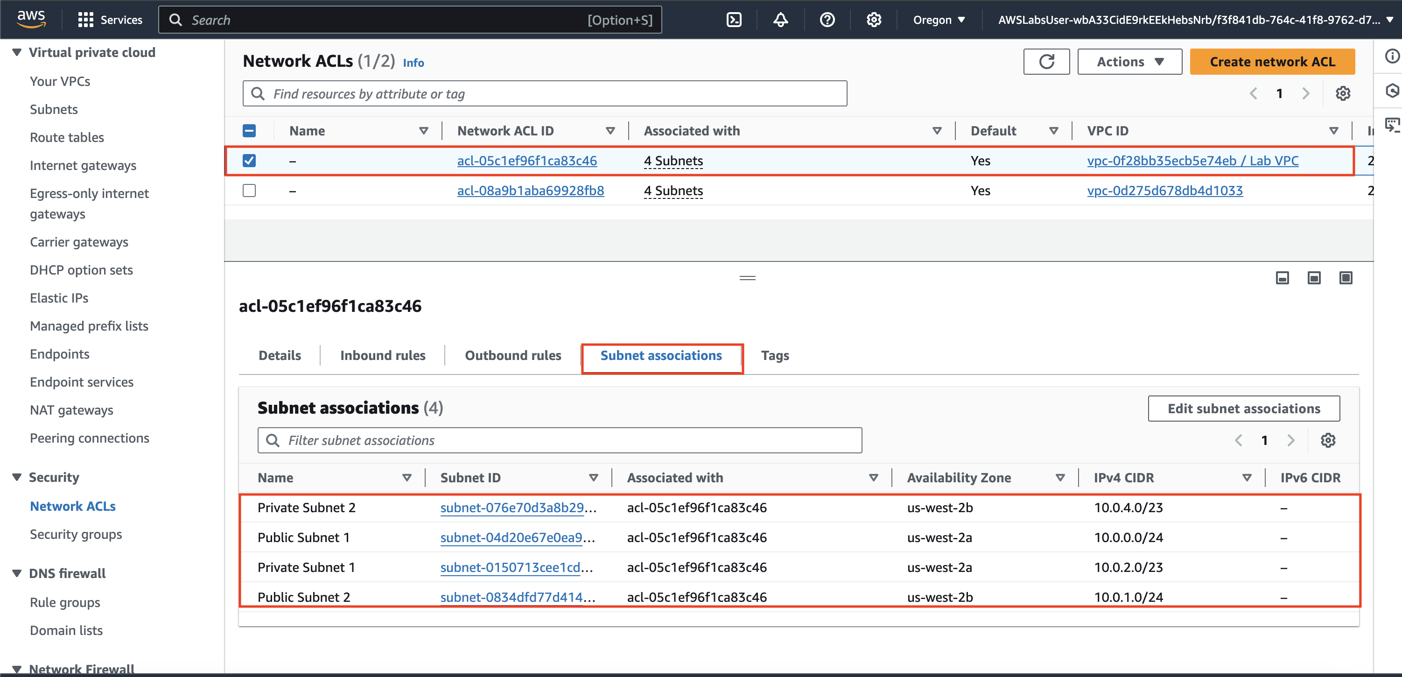
Task: Collapse the Virtual private cloud section
Action: (x=17, y=52)
